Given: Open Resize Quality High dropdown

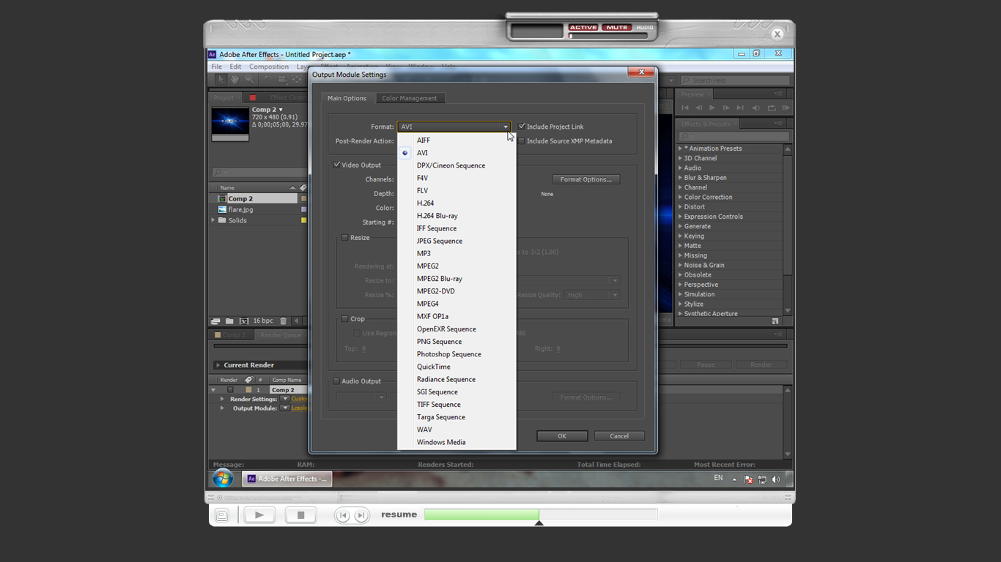Looking at the screenshot, I should click(592, 295).
